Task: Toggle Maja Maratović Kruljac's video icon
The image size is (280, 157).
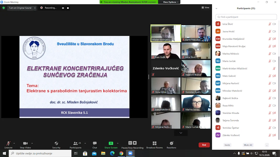Action: (x=274, y=46)
